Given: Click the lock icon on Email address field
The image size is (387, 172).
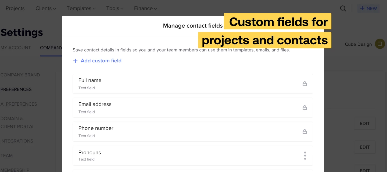Looking at the screenshot, I should point(305,107).
